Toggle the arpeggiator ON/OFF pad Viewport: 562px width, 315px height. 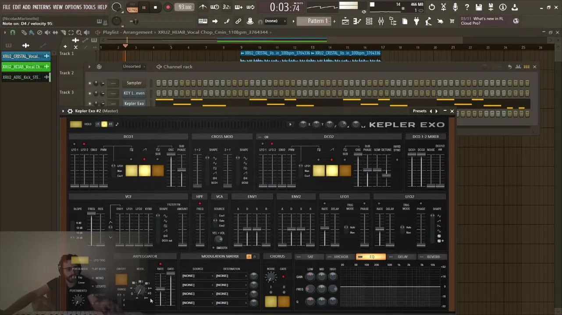click(x=121, y=279)
